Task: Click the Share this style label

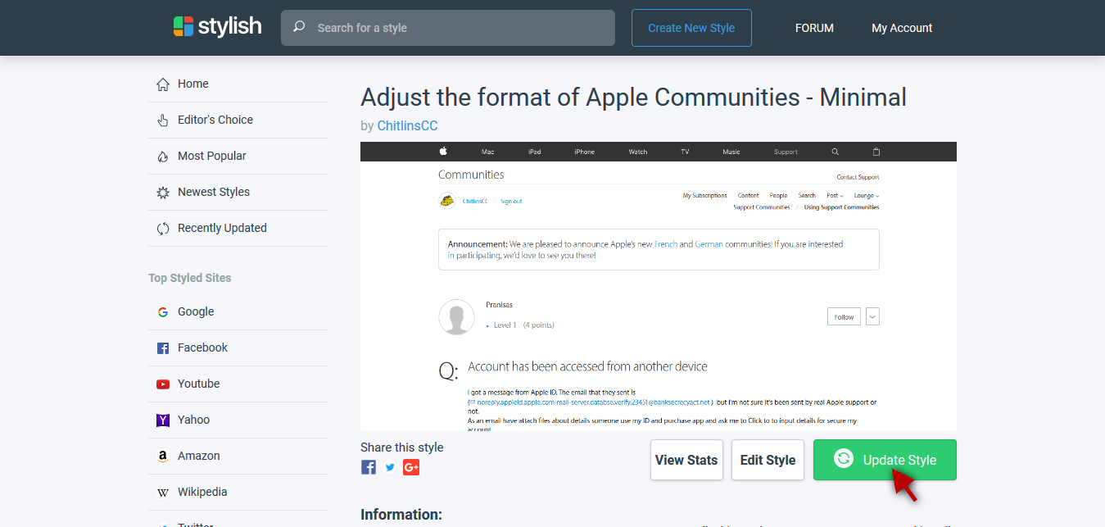Action: tap(402, 447)
